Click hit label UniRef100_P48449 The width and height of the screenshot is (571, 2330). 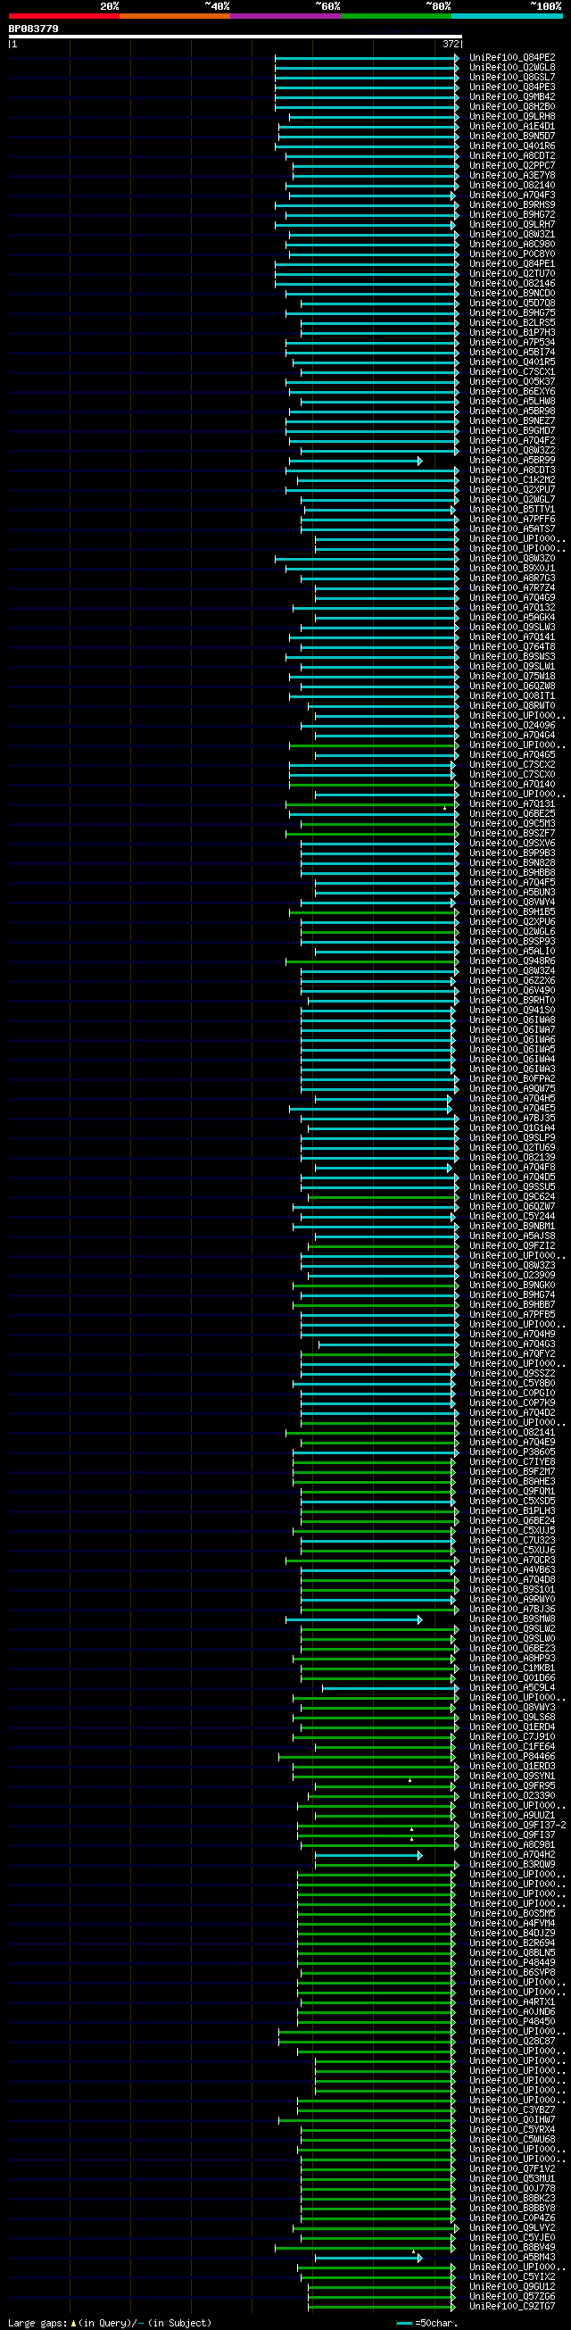pos(512,1964)
